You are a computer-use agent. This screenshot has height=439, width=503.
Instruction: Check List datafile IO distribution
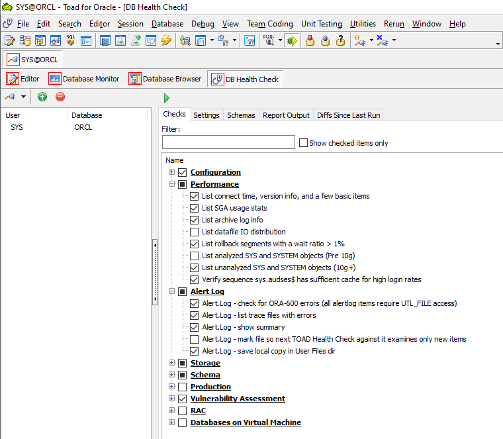[x=194, y=232]
